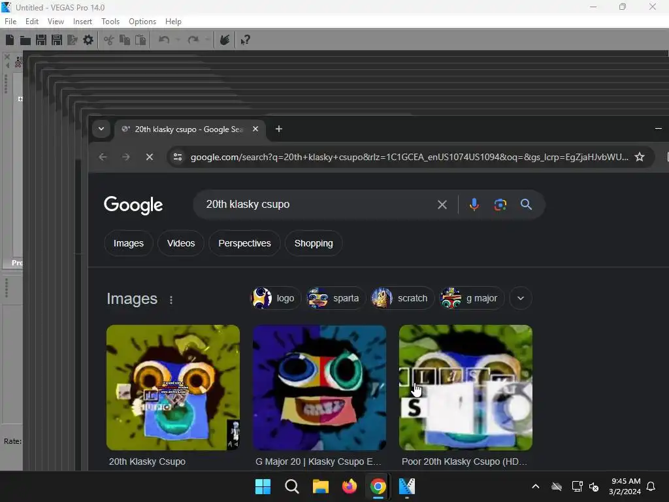Filter results by Images
669x502 pixels.
coord(129,243)
